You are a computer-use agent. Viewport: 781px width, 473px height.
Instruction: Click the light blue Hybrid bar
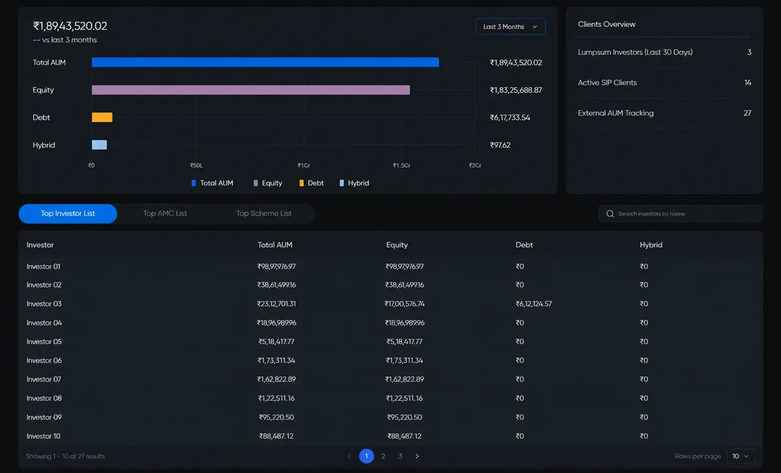click(99, 145)
